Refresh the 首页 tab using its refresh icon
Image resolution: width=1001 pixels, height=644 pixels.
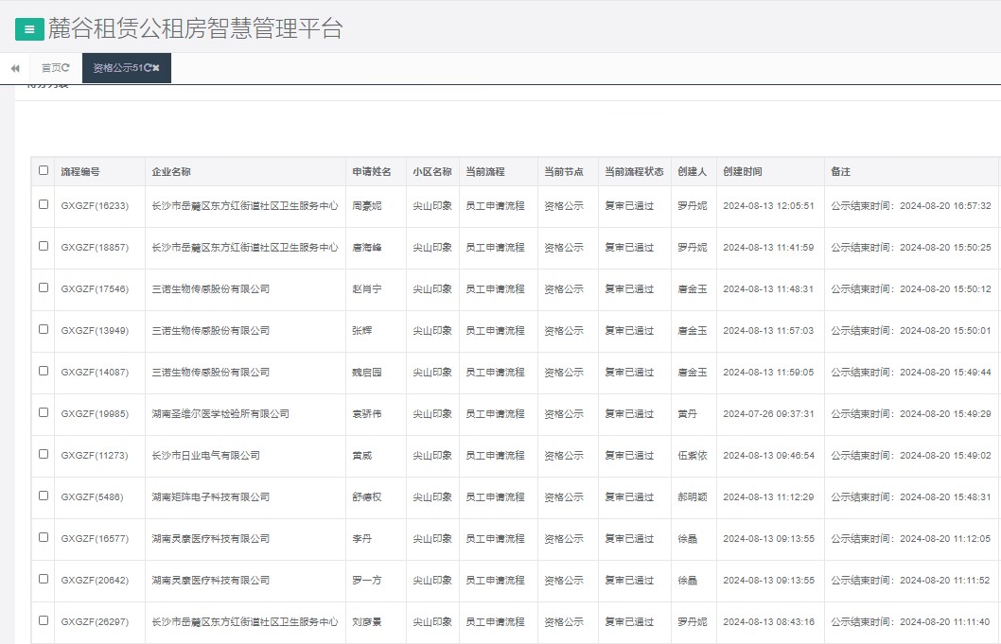tap(65, 67)
